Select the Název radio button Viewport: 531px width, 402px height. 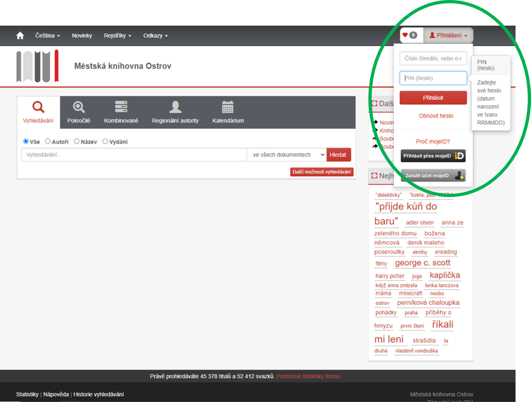tap(77, 141)
